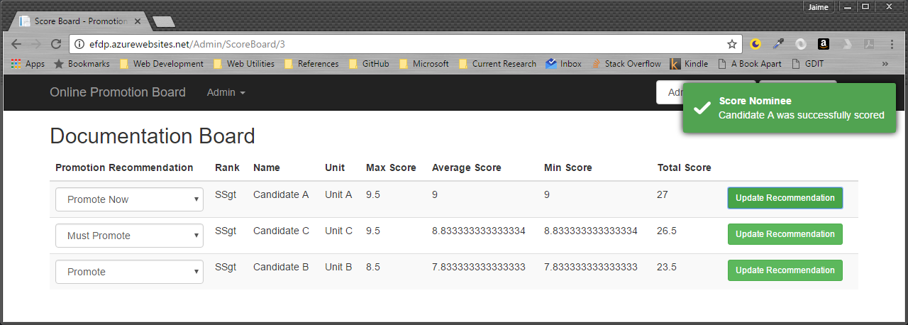
Task: Bookmark this page using the star icon
Action: click(732, 44)
